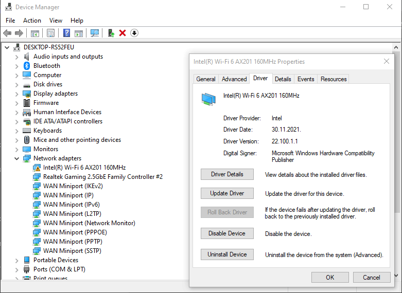The width and height of the screenshot is (402, 293).
Task: Click the Disable device down-arrow icon
Action: [x=134, y=33]
